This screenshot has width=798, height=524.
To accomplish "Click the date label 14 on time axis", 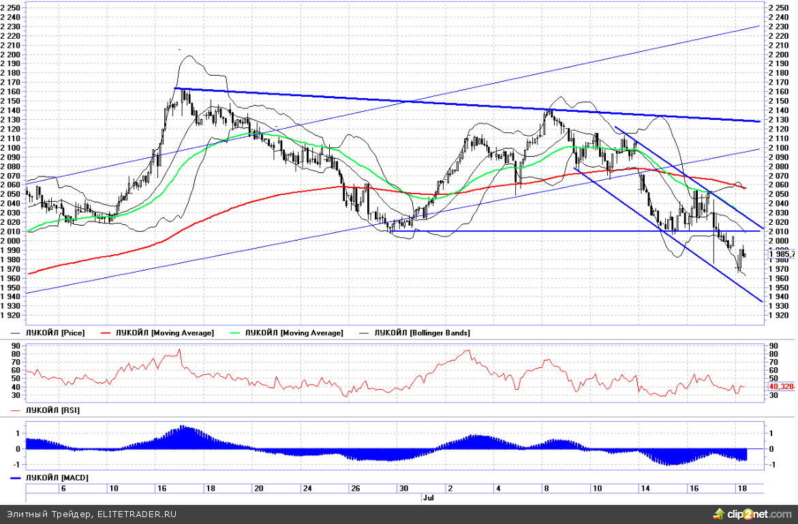I will (x=645, y=489).
